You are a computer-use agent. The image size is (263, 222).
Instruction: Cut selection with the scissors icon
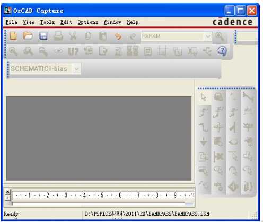[x=73, y=36]
